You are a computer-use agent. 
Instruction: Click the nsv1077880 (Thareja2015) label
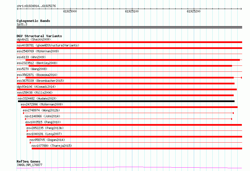pos(52,146)
